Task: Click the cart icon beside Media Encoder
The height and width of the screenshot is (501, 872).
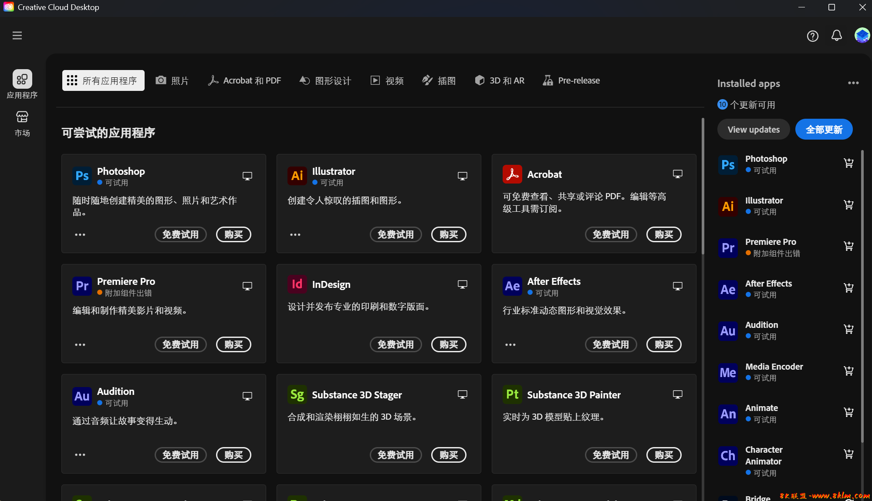Action: point(848,371)
